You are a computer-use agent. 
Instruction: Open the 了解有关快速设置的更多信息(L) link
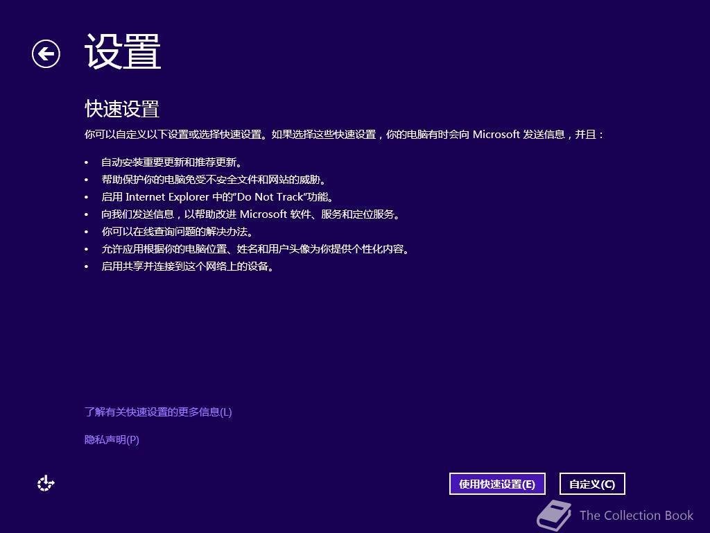tap(158, 412)
